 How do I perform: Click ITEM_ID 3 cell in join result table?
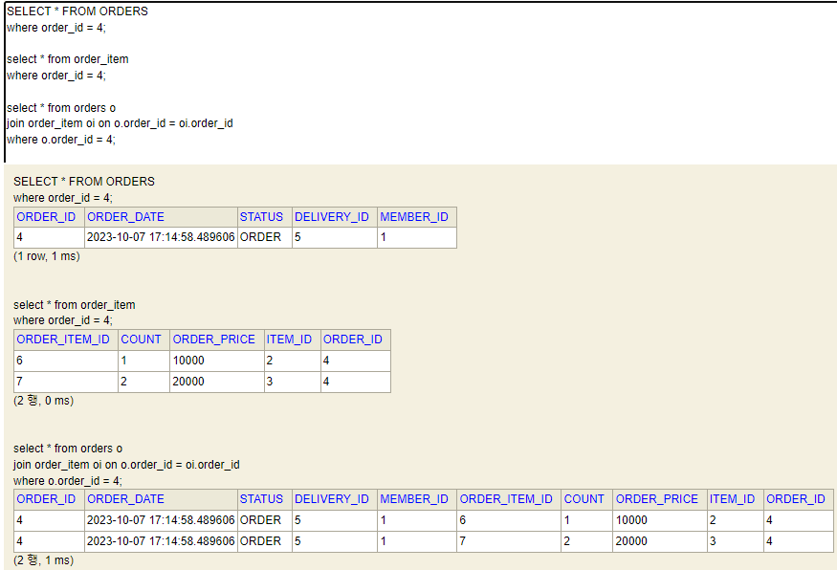point(736,541)
